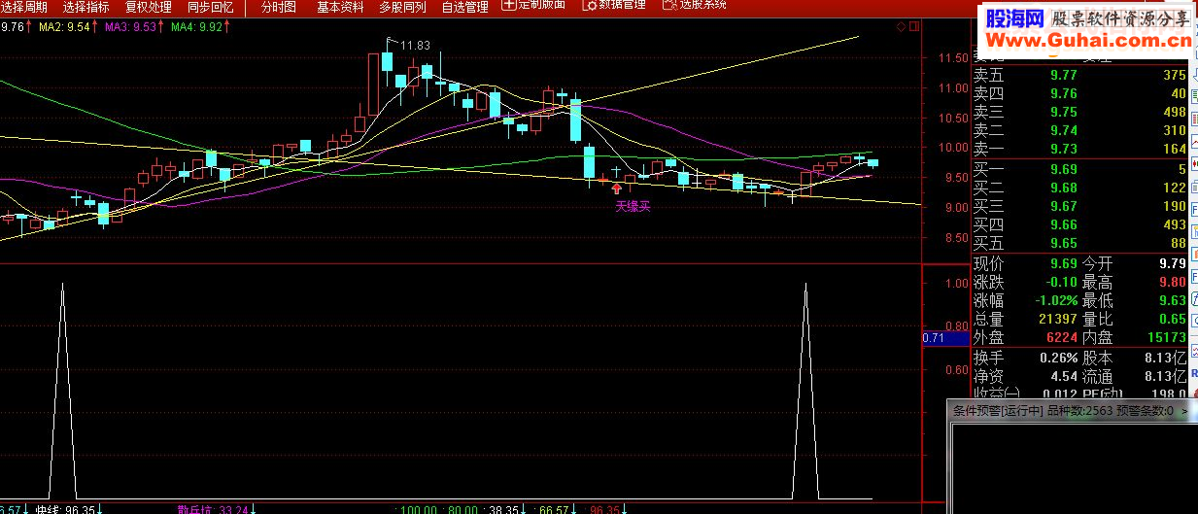This screenshot has width=1198, height=514.
Task: Select the 卖一 row price 9.73
Action: (x=1063, y=149)
